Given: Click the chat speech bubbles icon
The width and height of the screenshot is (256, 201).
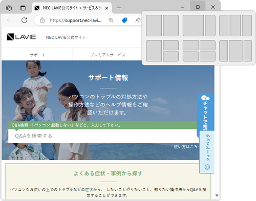Looking at the screenshot, I should click(205, 98).
